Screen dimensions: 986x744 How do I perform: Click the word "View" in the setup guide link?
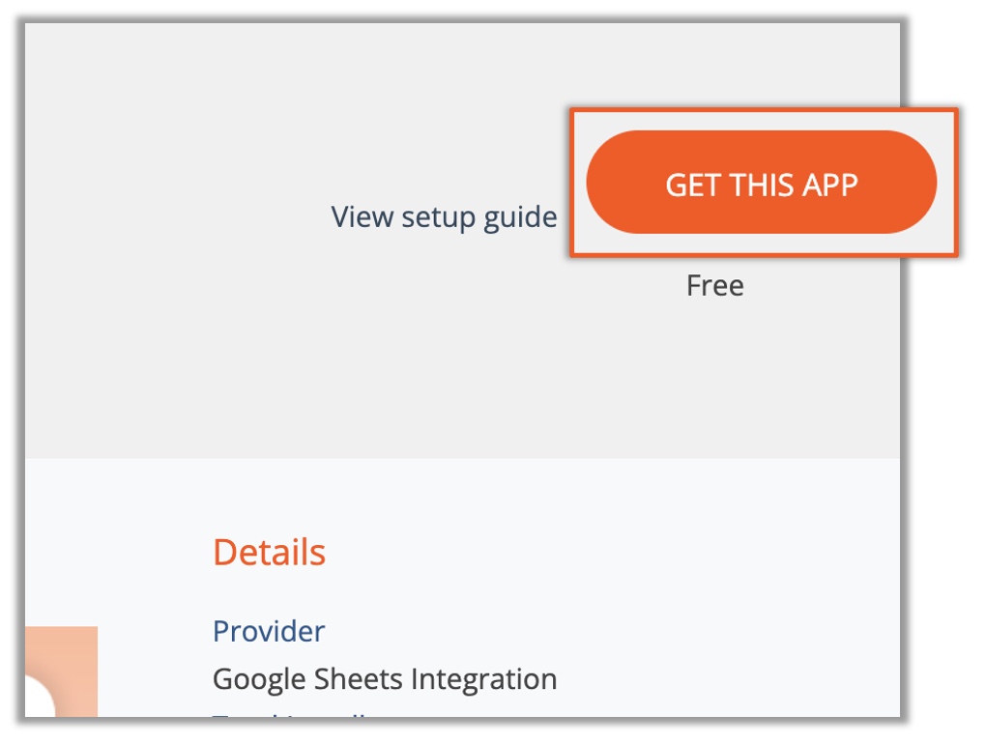tap(362, 216)
